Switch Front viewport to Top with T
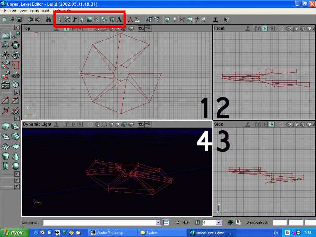This screenshot has width=316, height=237. pos(258,29)
